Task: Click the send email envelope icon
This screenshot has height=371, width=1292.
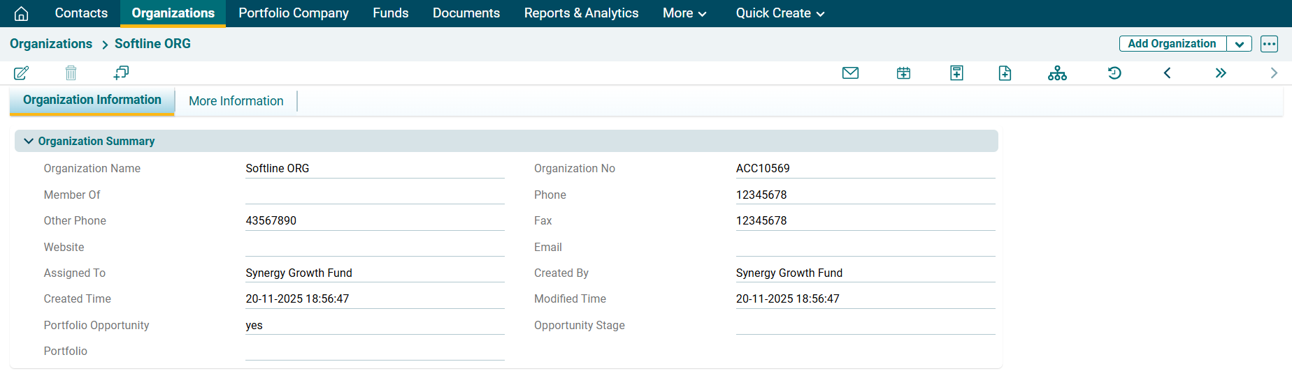Action: [850, 73]
